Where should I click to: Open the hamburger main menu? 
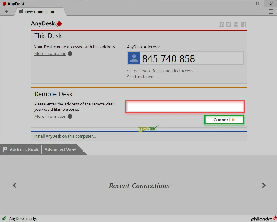pyautogui.click(x=271, y=12)
